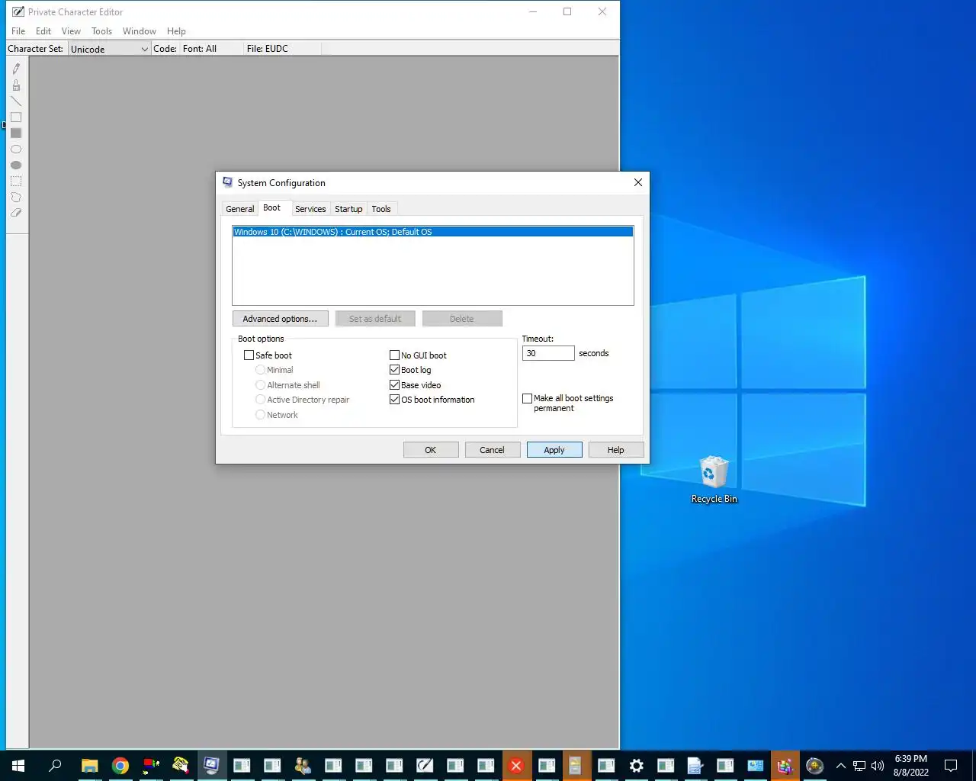Open Edit menu in Private Character Editor
This screenshot has height=781, width=976.
(x=43, y=31)
